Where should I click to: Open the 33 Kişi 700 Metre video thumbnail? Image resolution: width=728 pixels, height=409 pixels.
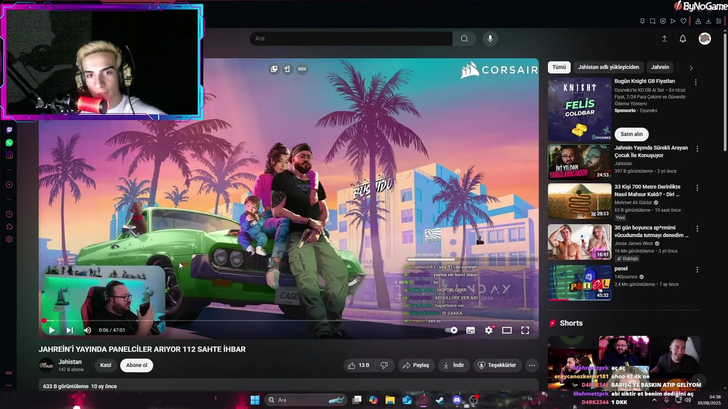tap(580, 201)
